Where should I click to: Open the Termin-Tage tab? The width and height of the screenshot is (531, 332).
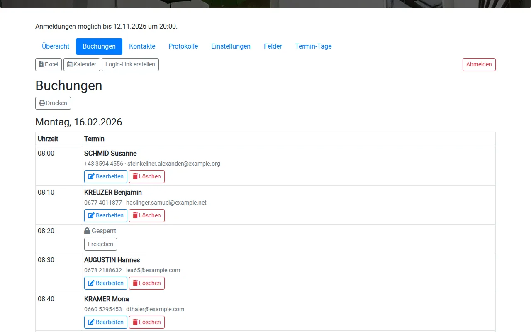click(x=313, y=46)
